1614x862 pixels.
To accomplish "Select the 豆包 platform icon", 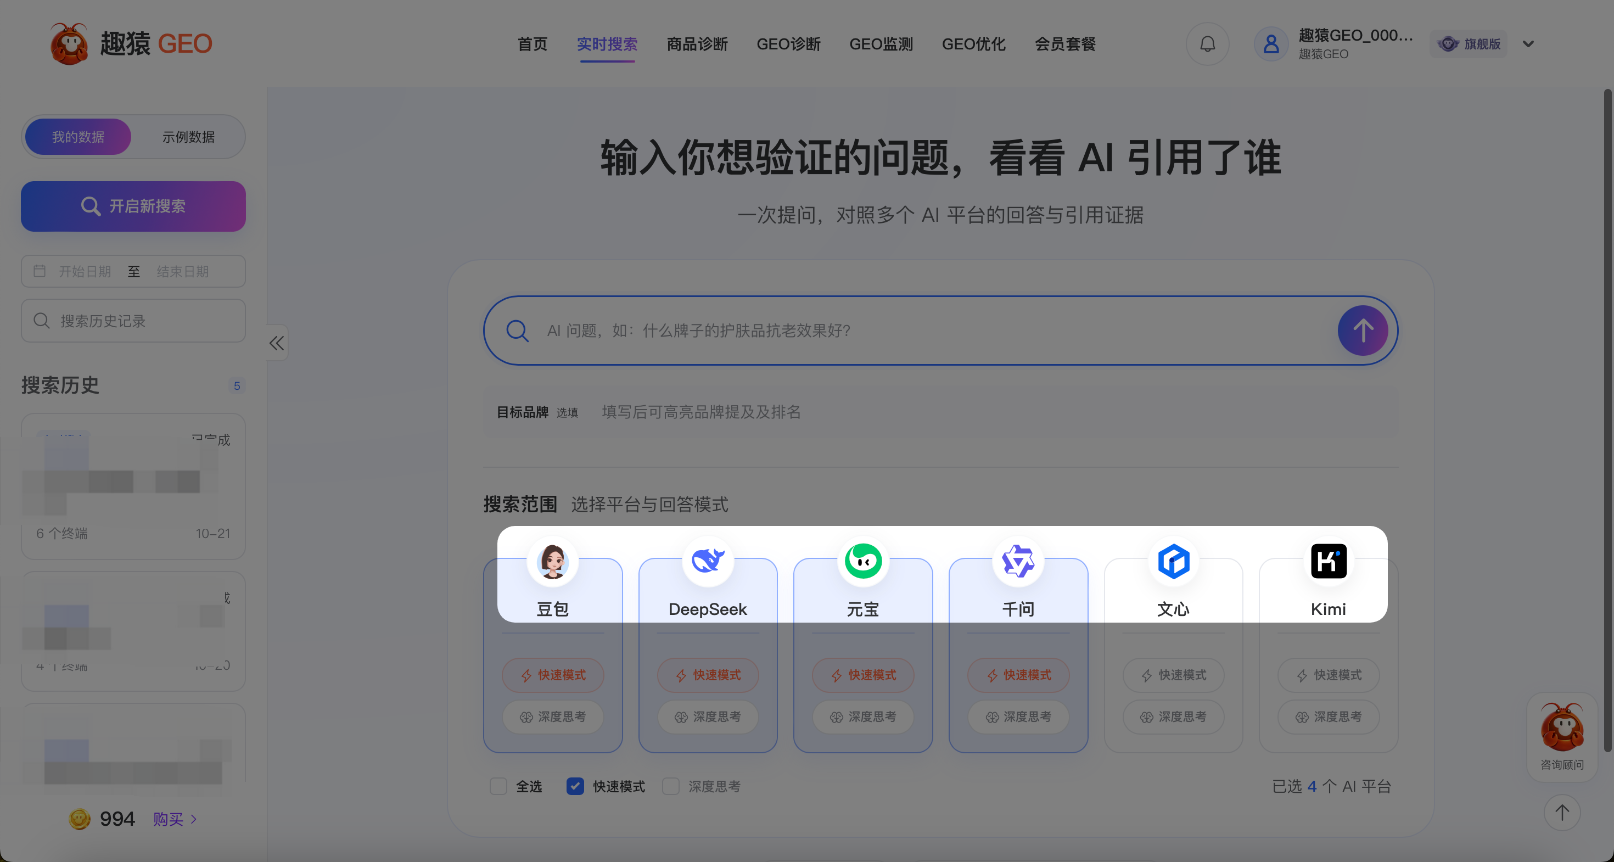I will [x=553, y=561].
